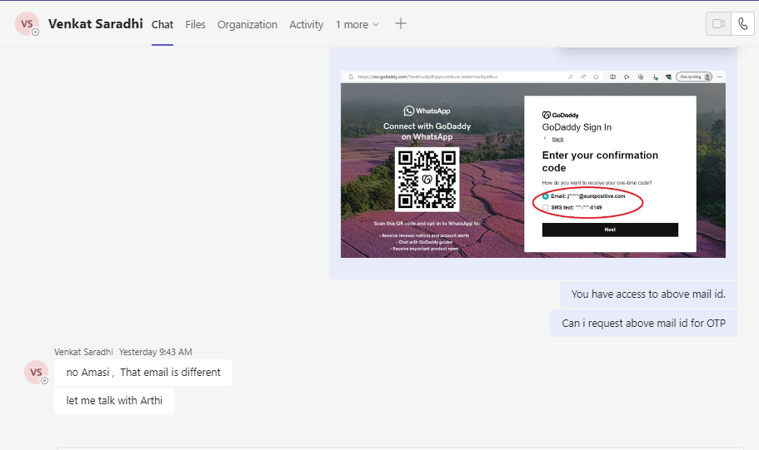Start a video call with Venkat Saradhi
The image size is (759, 450).
pos(718,24)
